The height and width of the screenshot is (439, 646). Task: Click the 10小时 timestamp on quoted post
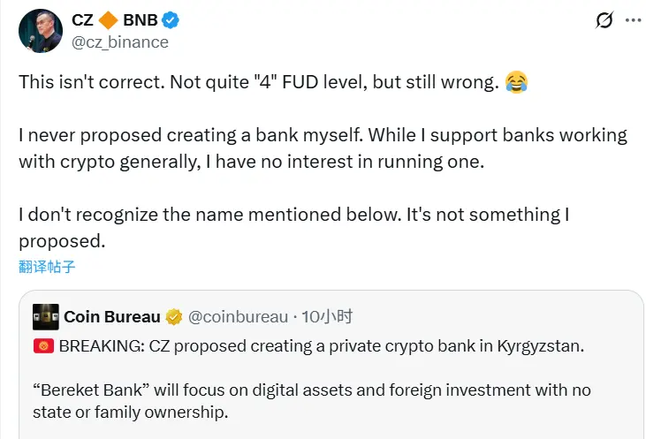[328, 316]
